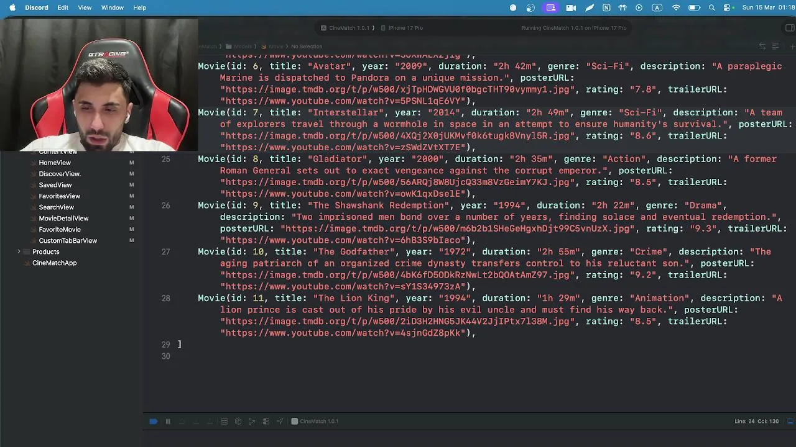Toggle breakpoints with the blue debug bar icon
Screen dimensions: 796x447
(x=154, y=422)
